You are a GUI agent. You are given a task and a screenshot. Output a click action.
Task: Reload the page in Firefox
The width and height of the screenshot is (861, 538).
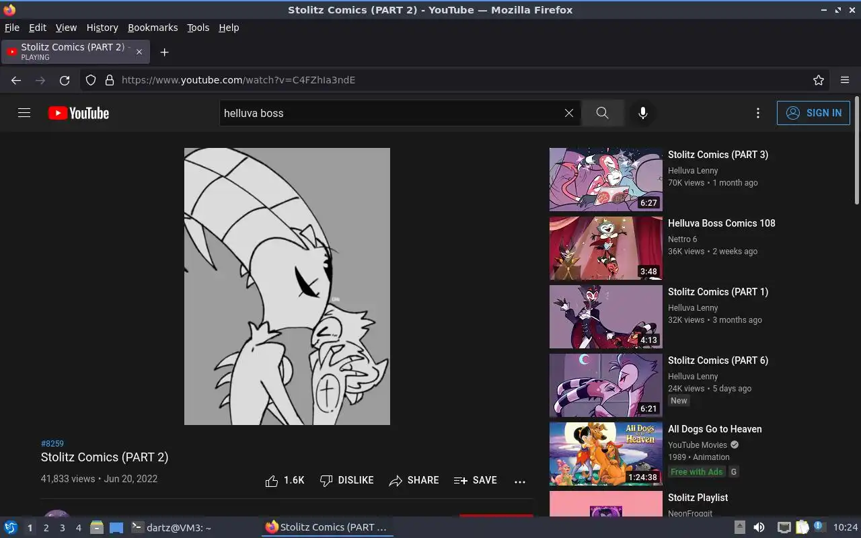click(x=65, y=80)
